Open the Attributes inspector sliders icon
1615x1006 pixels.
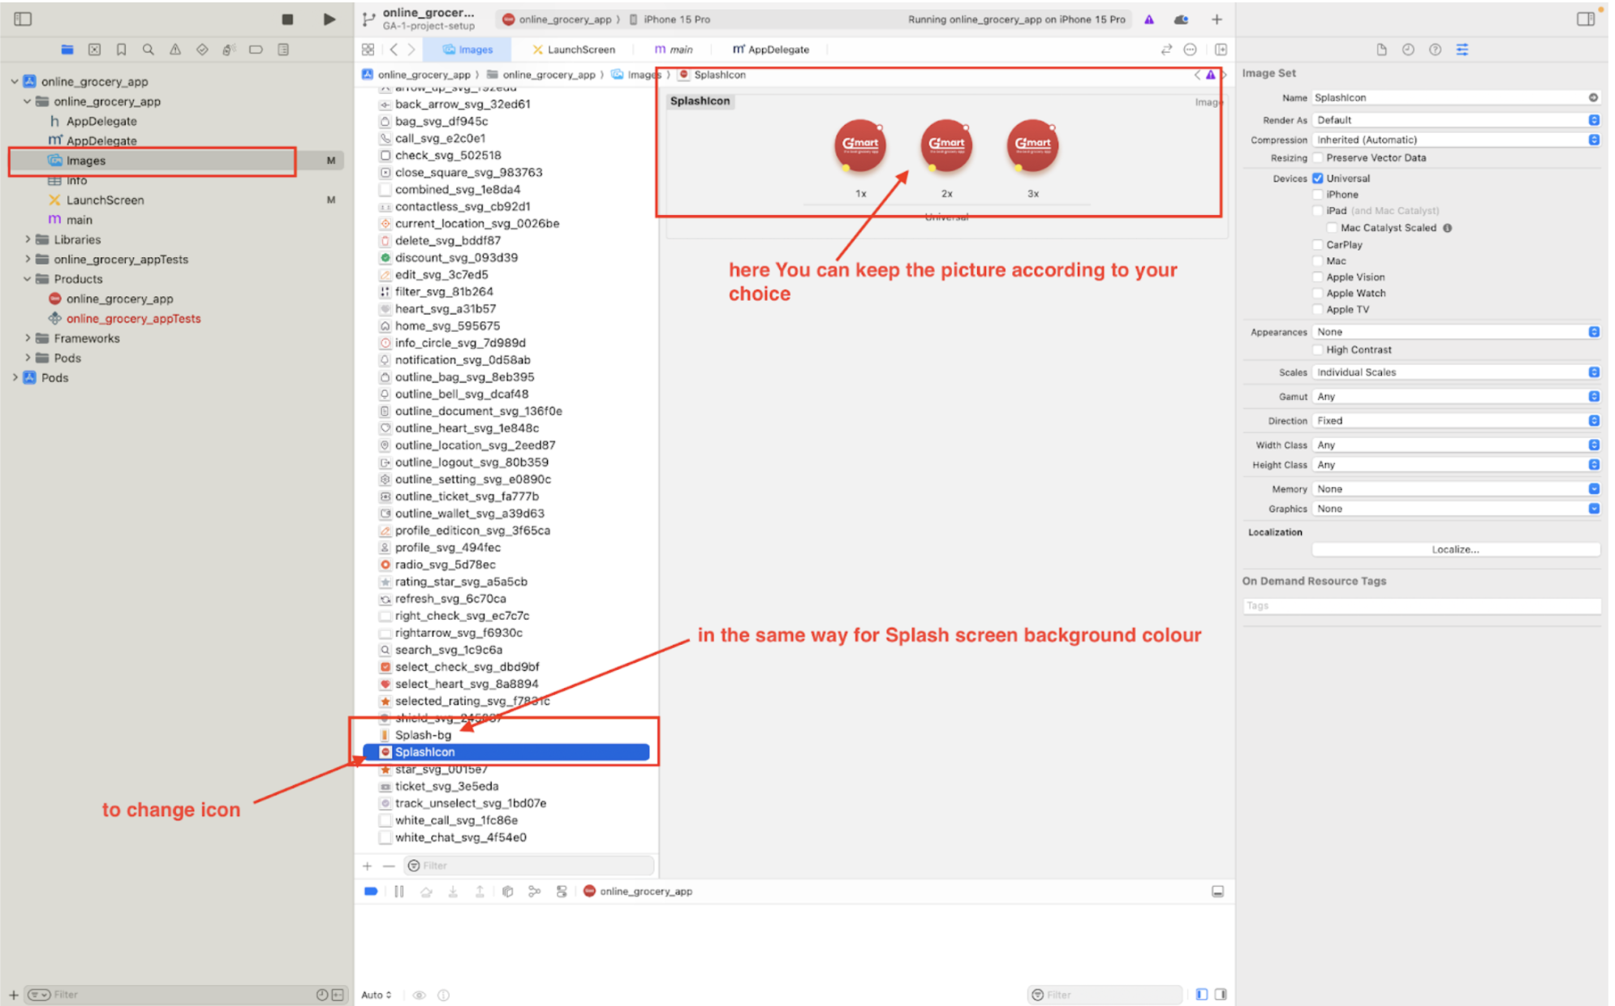tap(1462, 49)
